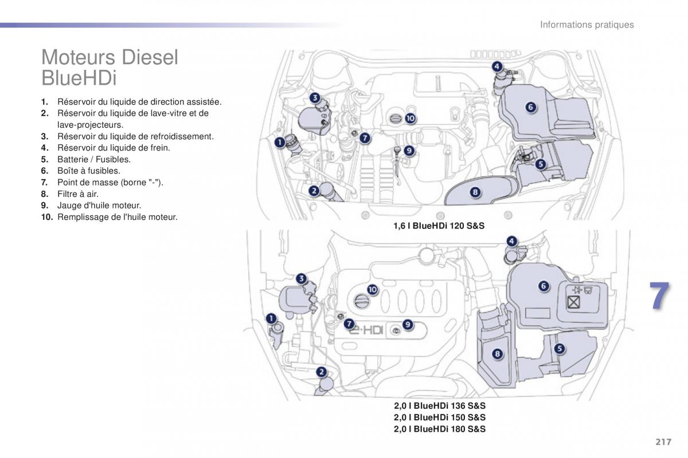Click air filter marker 8 in the 2,0 l diagram

[497, 354]
